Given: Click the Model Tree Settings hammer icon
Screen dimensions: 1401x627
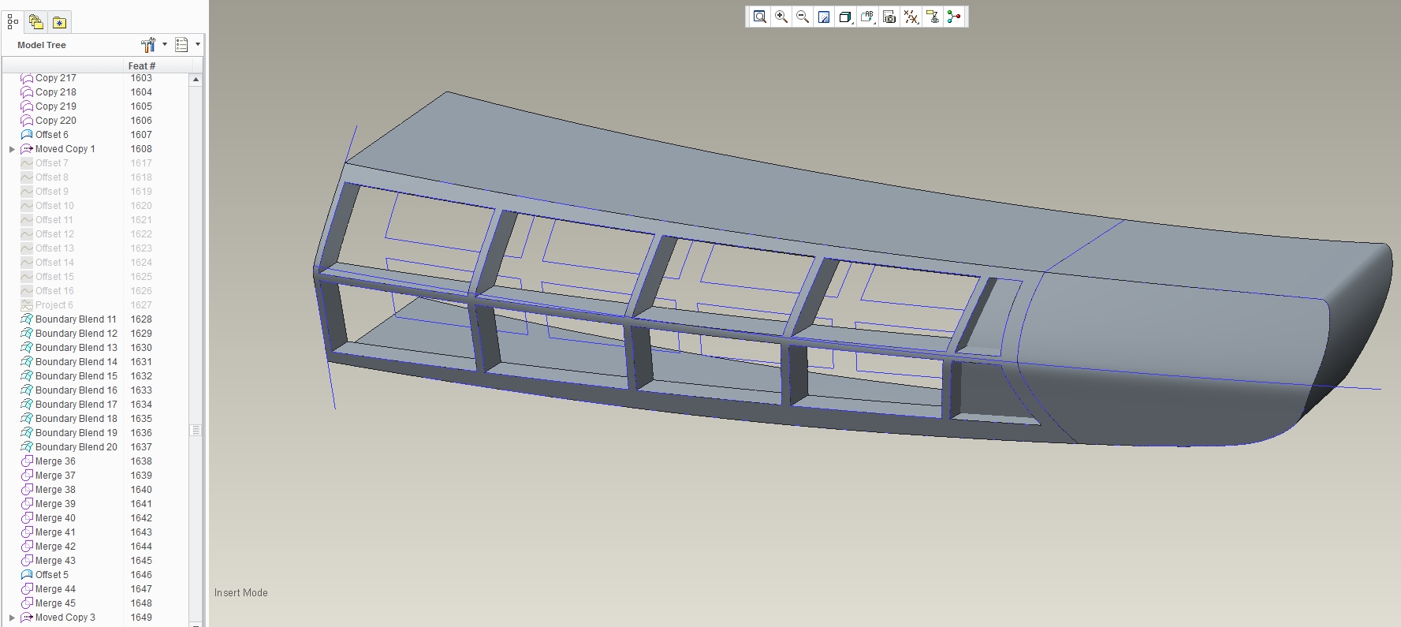Looking at the screenshot, I should 148,45.
